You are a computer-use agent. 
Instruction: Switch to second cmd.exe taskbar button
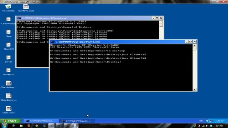point(77,121)
